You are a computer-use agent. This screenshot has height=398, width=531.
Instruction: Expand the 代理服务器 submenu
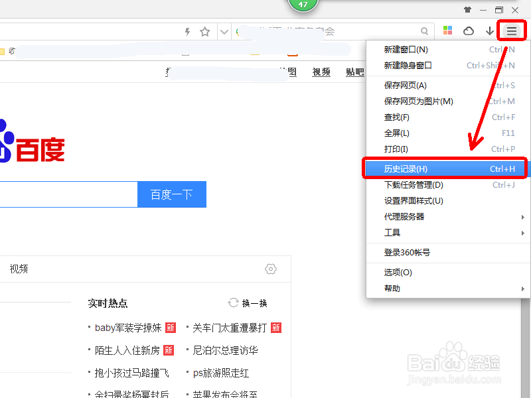click(x=405, y=216)
